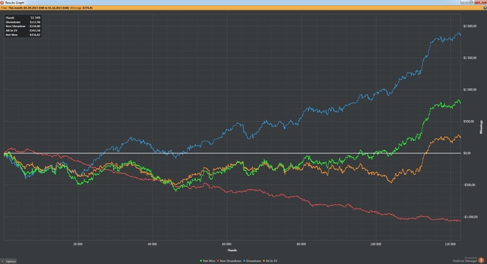Click the 20 000 x-axis label
Screen dimensions: 487x264
click(78, 244)
